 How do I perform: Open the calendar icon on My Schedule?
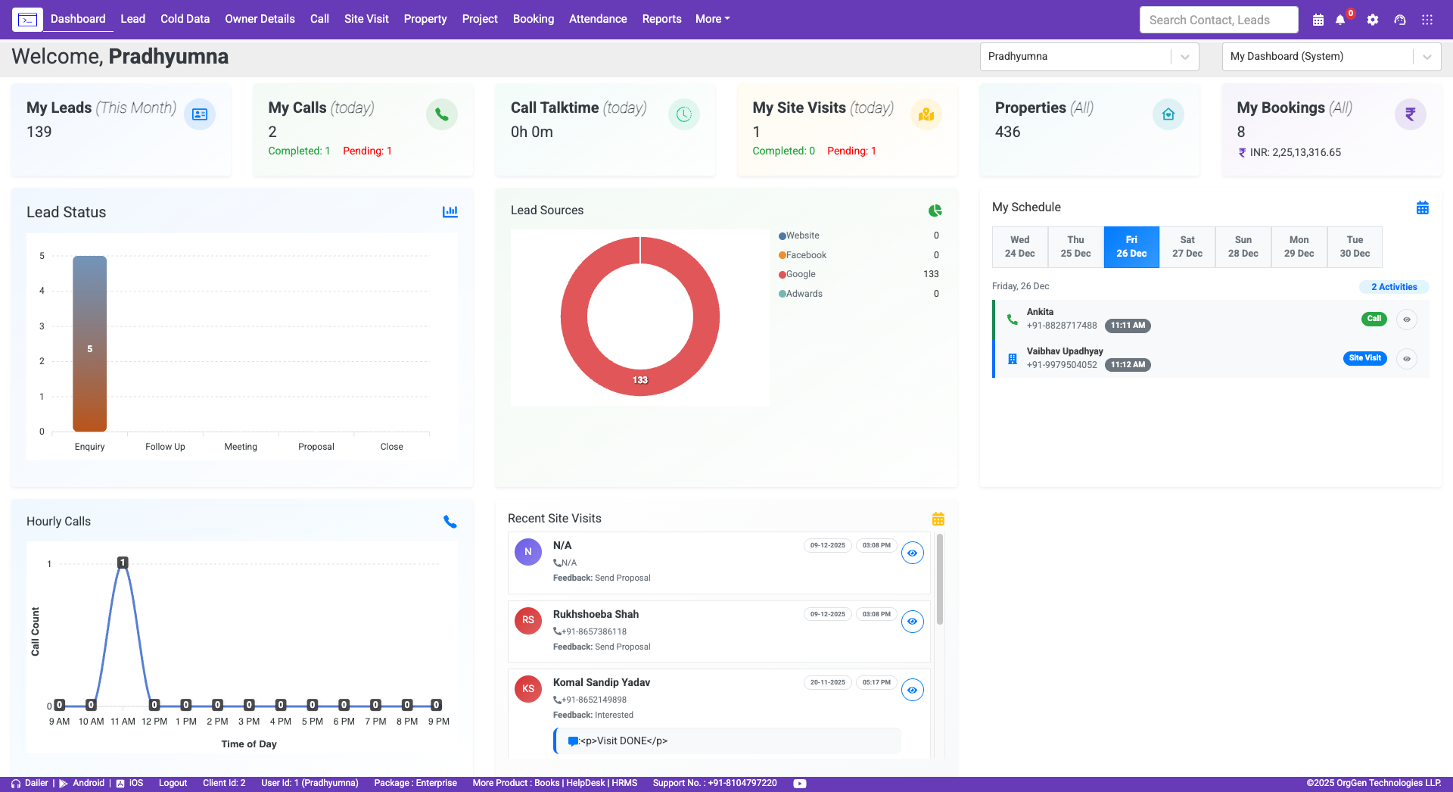(1423, 207)
